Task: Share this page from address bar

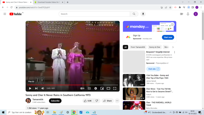Action: point(166,7)
